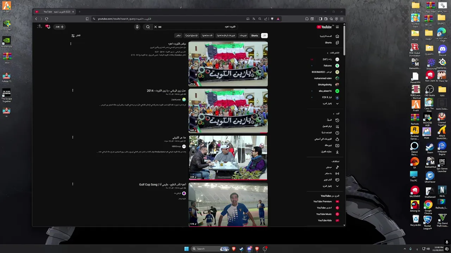
Task: Click the Brave Shields lion icon
Action: click(x=272, y=19)
